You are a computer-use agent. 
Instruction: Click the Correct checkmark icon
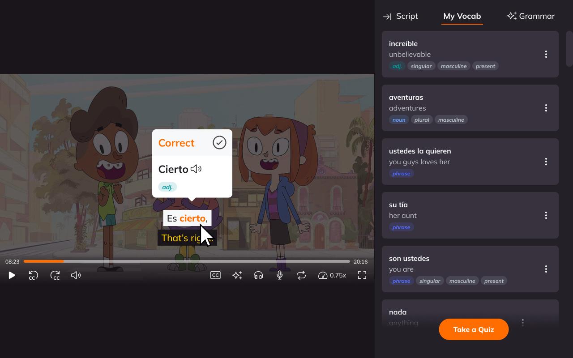(x=219, y=143)
